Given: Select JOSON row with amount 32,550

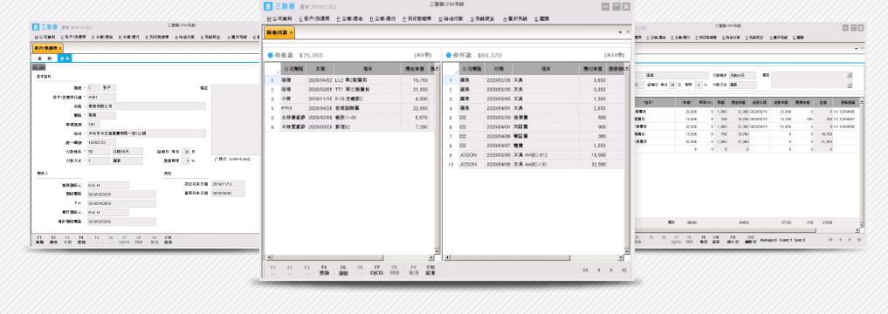Looking at the screenshot, I should click(533, 164).
